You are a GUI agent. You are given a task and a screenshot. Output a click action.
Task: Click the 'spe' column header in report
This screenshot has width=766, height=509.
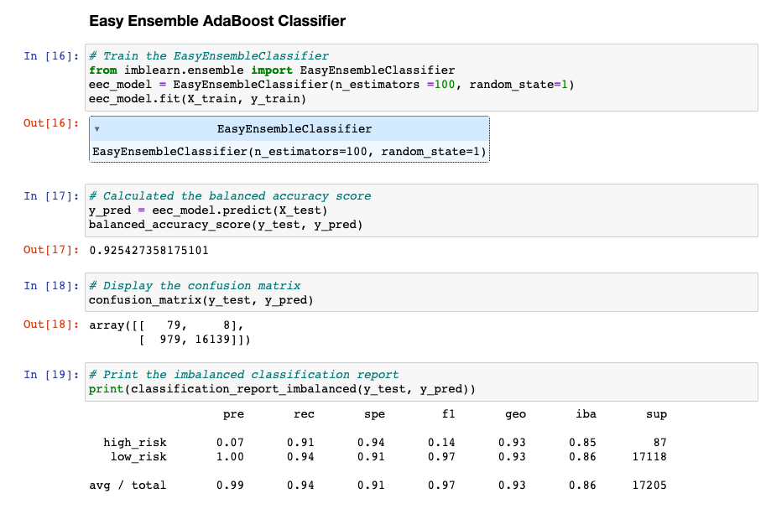[374, 415]
